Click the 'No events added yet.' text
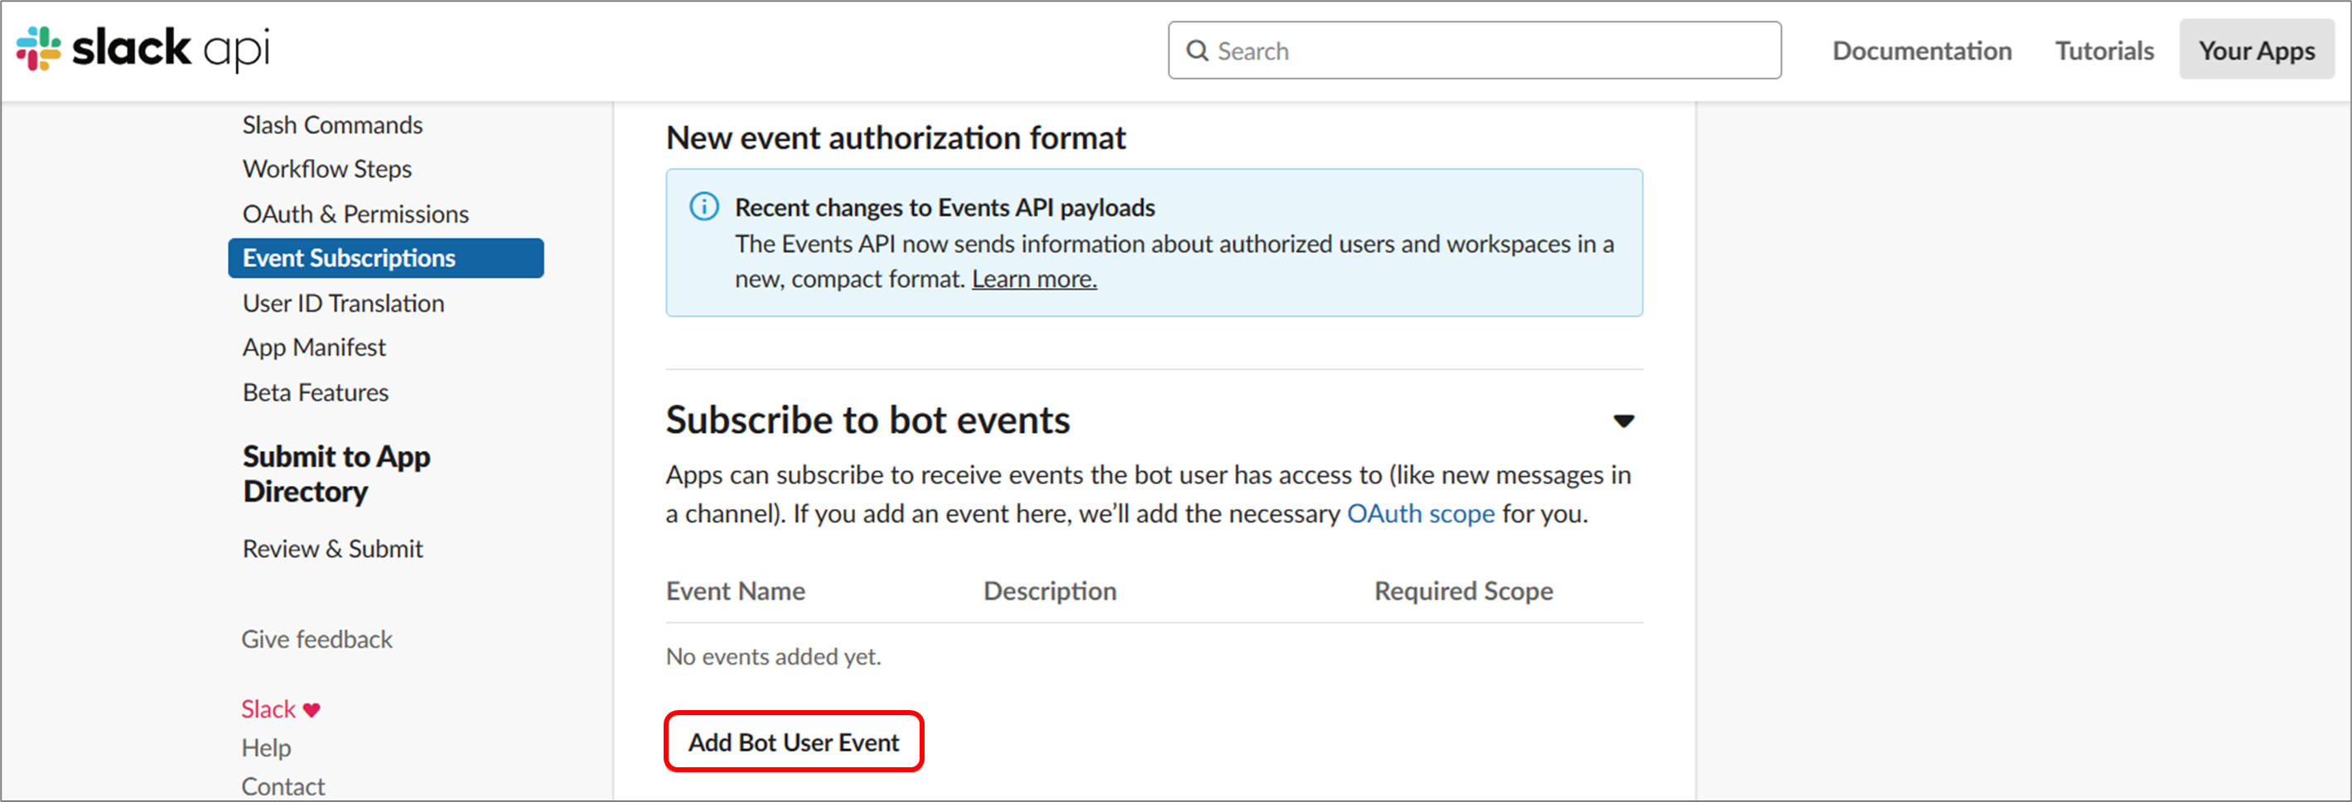Screen dimensions: 2352x802 [773, 657]
